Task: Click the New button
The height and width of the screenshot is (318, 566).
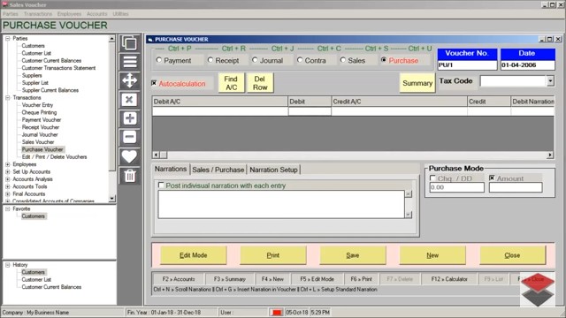Action: tap(432, 255)
